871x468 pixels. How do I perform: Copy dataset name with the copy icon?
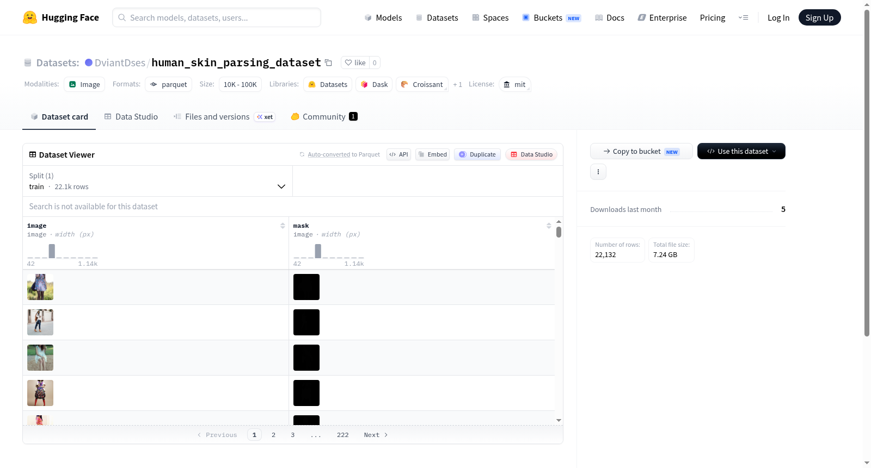[x=328, y=63]
